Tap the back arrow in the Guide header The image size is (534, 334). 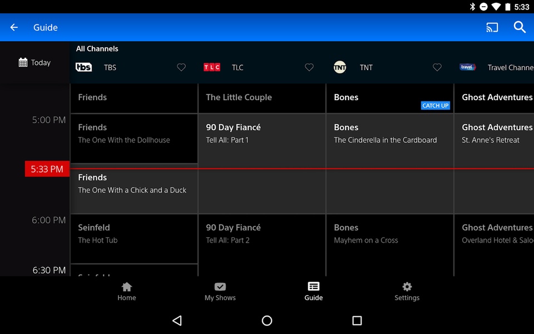point(14,27)
